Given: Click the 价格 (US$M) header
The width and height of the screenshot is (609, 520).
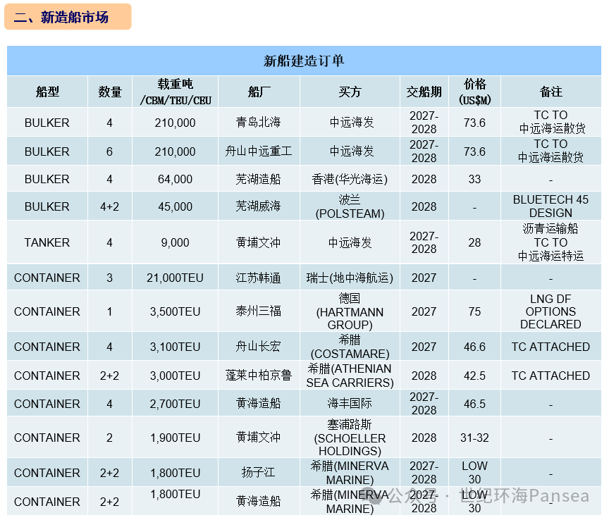Looking at the screenshot, I should tap(474, 92).
